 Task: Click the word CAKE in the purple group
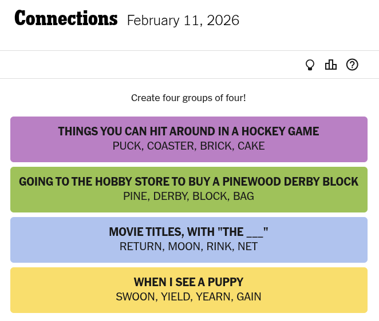click(251, 146)
